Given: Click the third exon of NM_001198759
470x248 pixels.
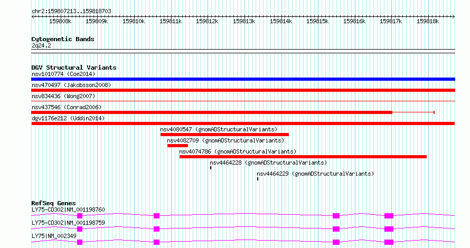Looking at the screenshot, I should click(336, 229).
